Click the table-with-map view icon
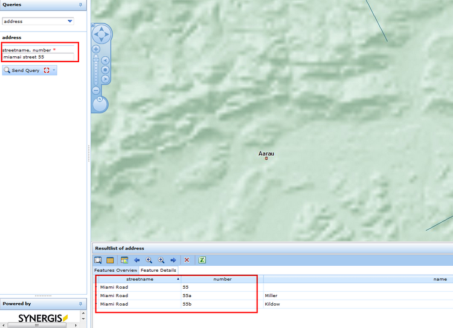Screen dimensions: 453x328 point(124,260)
